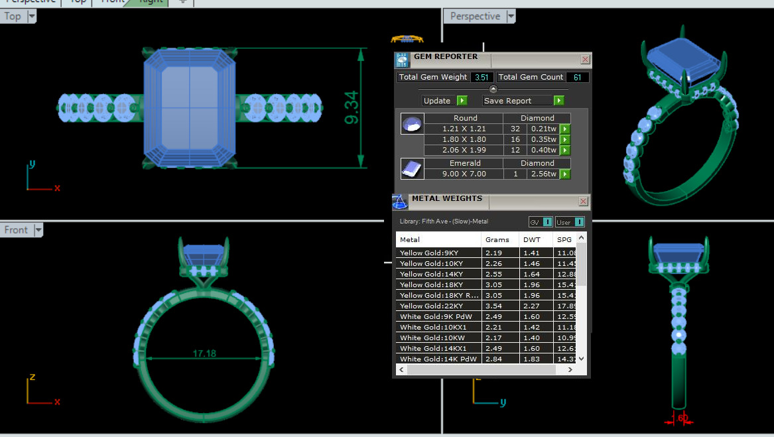774x437 pixels.
Task: Click the Front viewport title label
Action: tap(16, 230)
